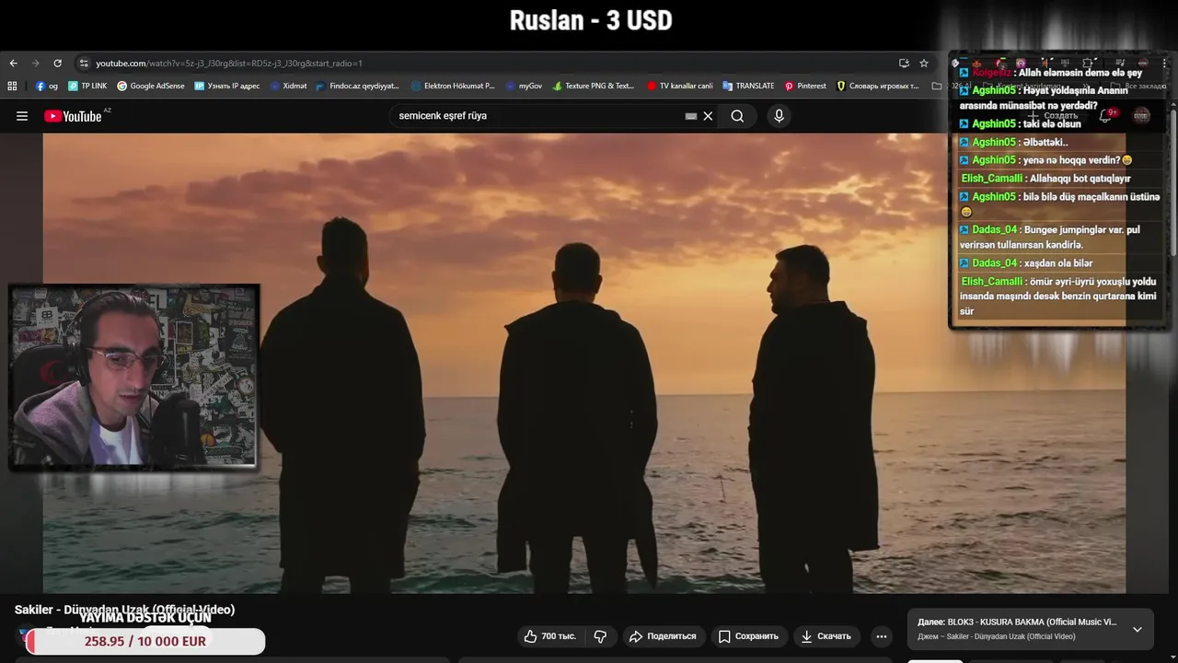Open the TP LINK bookmark
This screenshot has height=663, width=1178.
[x=87, y=86]
